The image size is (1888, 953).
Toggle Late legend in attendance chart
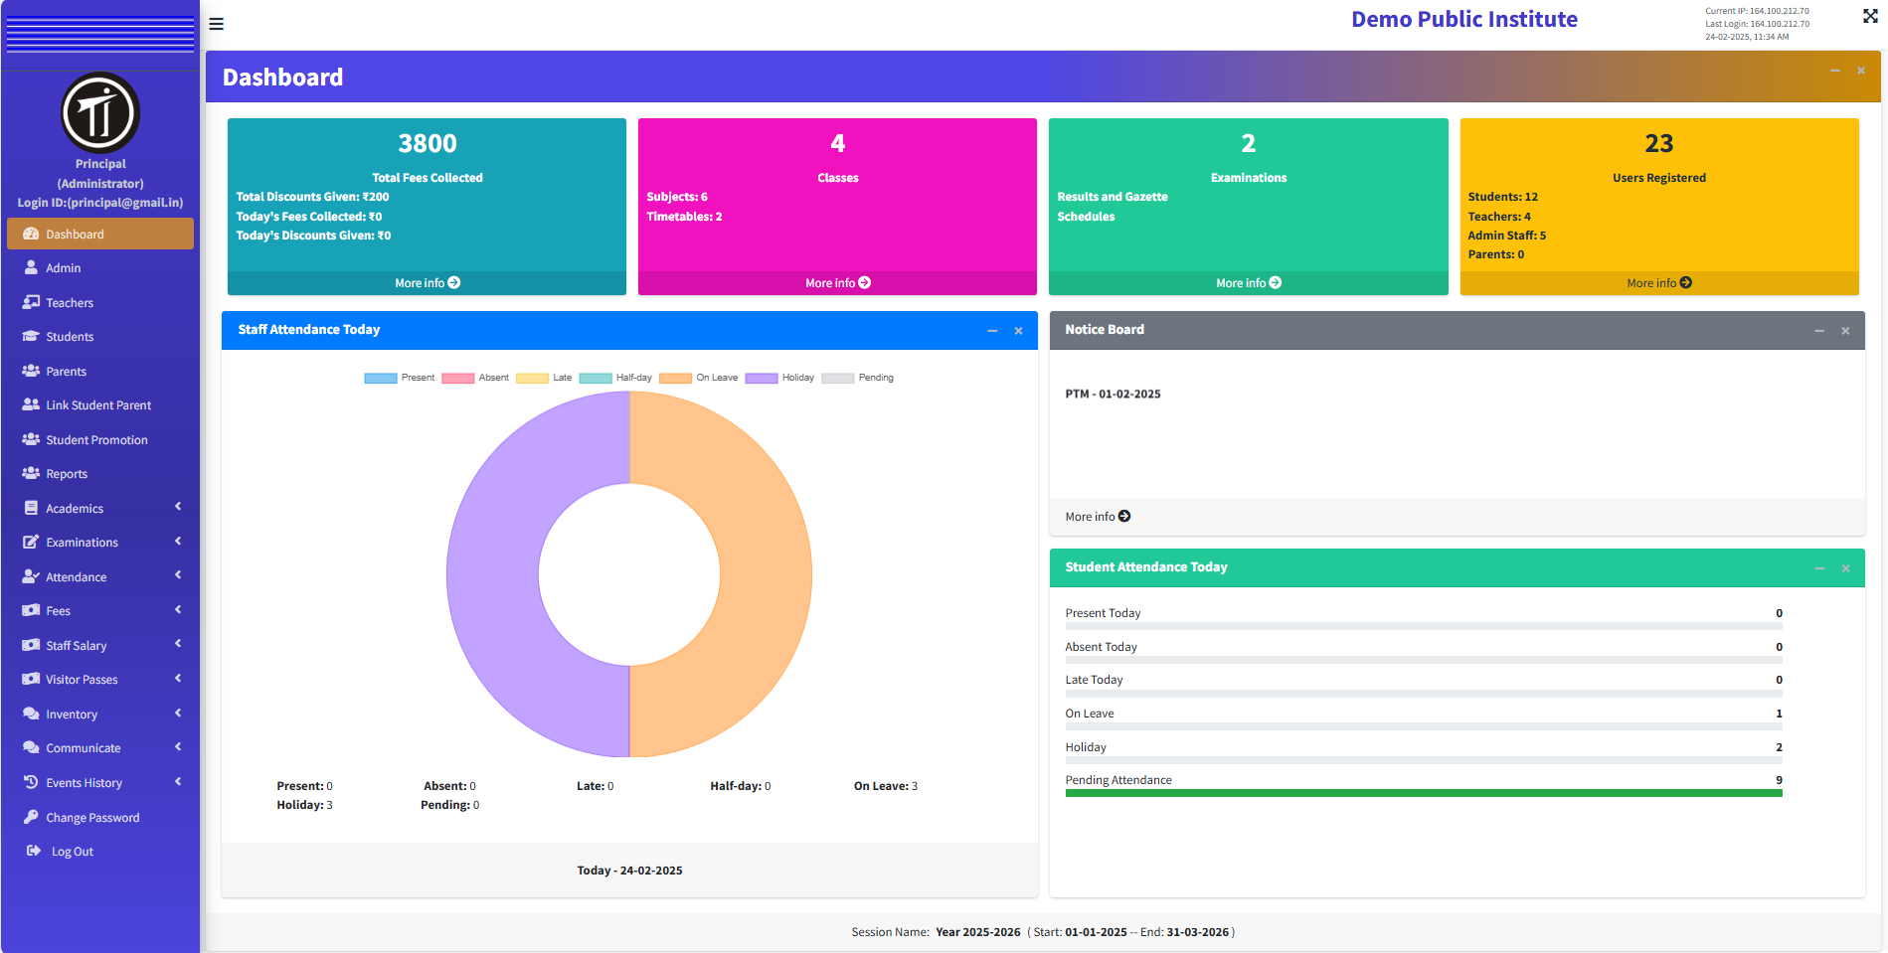[544, 378]
